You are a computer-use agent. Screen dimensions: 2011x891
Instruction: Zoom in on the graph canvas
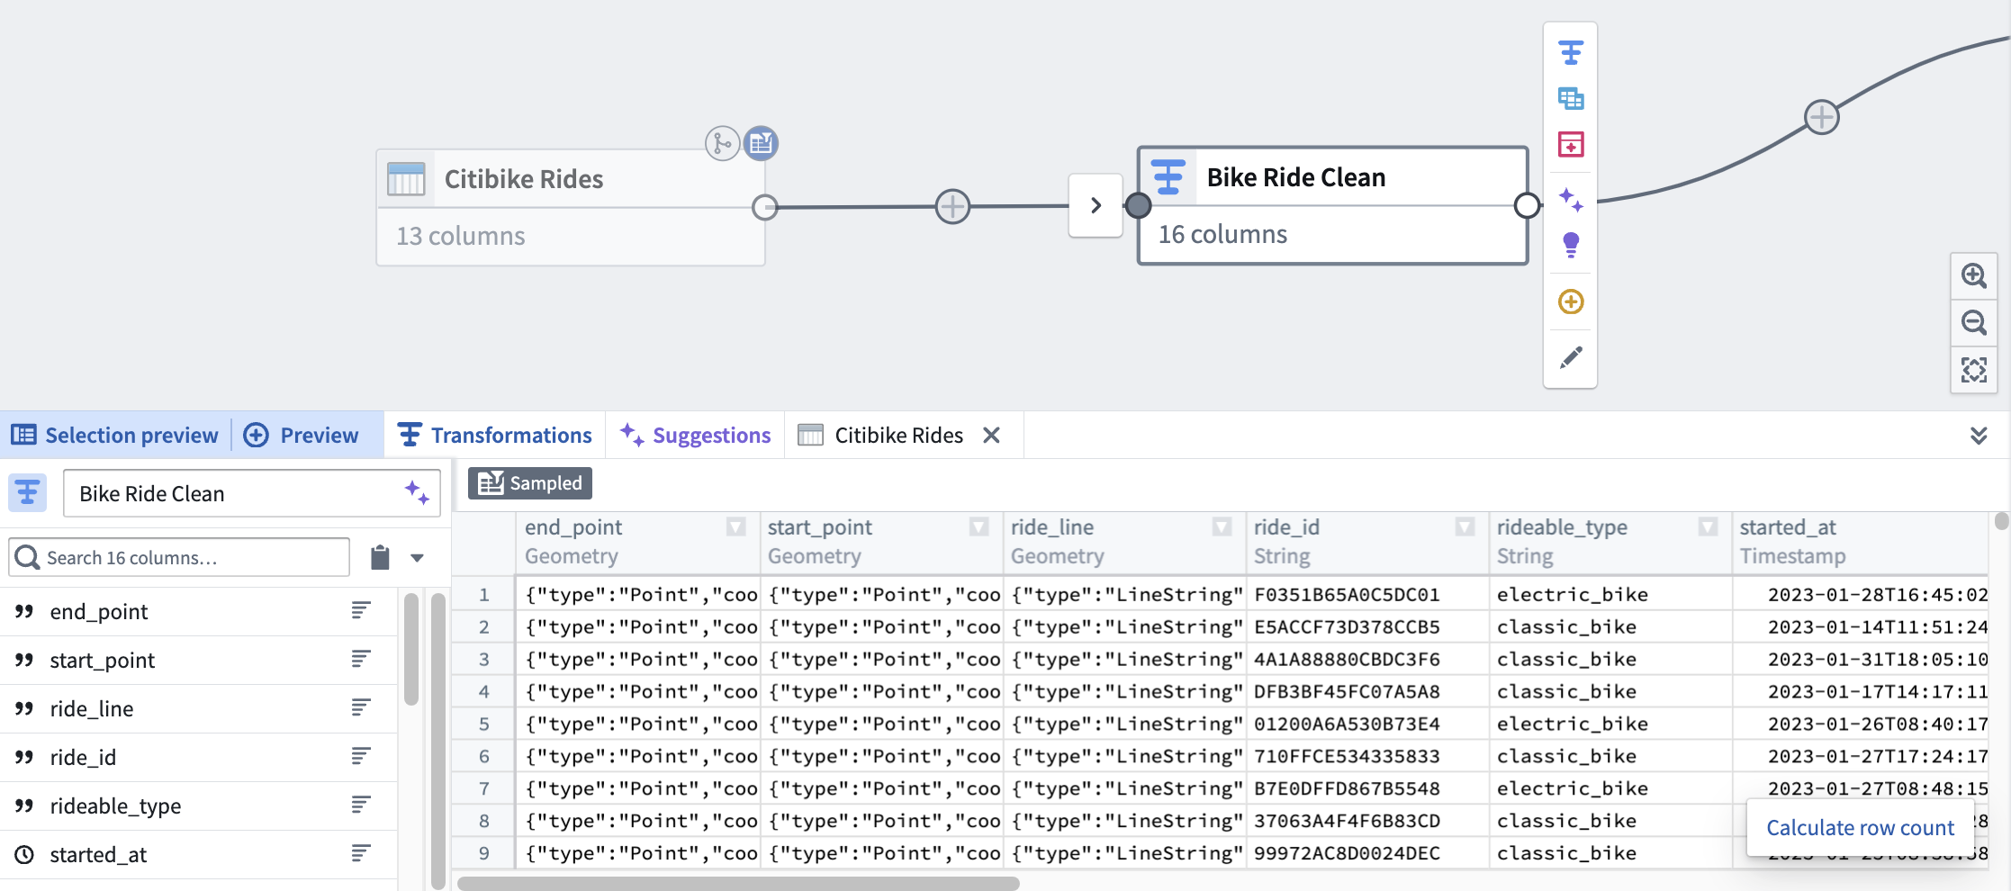coord(1974,275)
